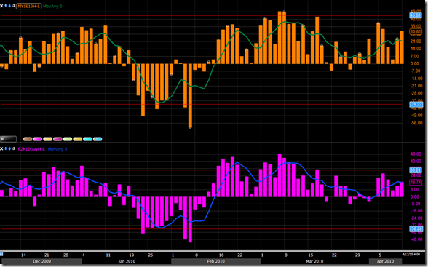Click the light blue pill with pencil icon
This screenshot has height=267, width=428.
pyautogui.click(x=98, y=139)
